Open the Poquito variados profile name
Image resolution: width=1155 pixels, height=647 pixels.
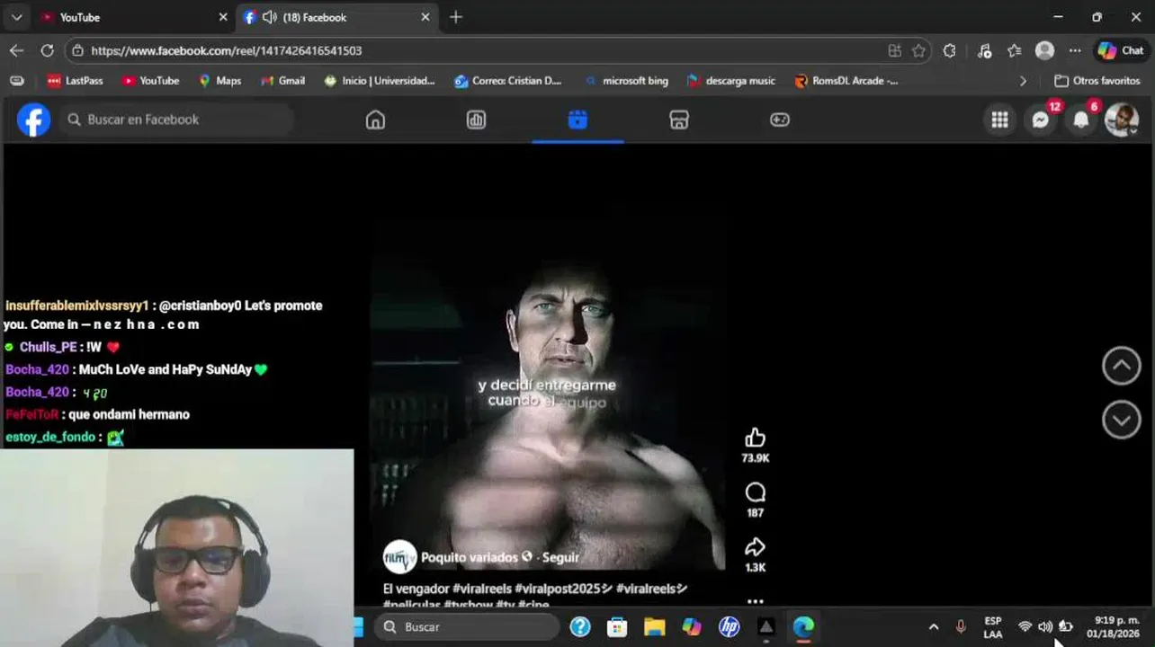pyautogui.click(x=470, y=557)
